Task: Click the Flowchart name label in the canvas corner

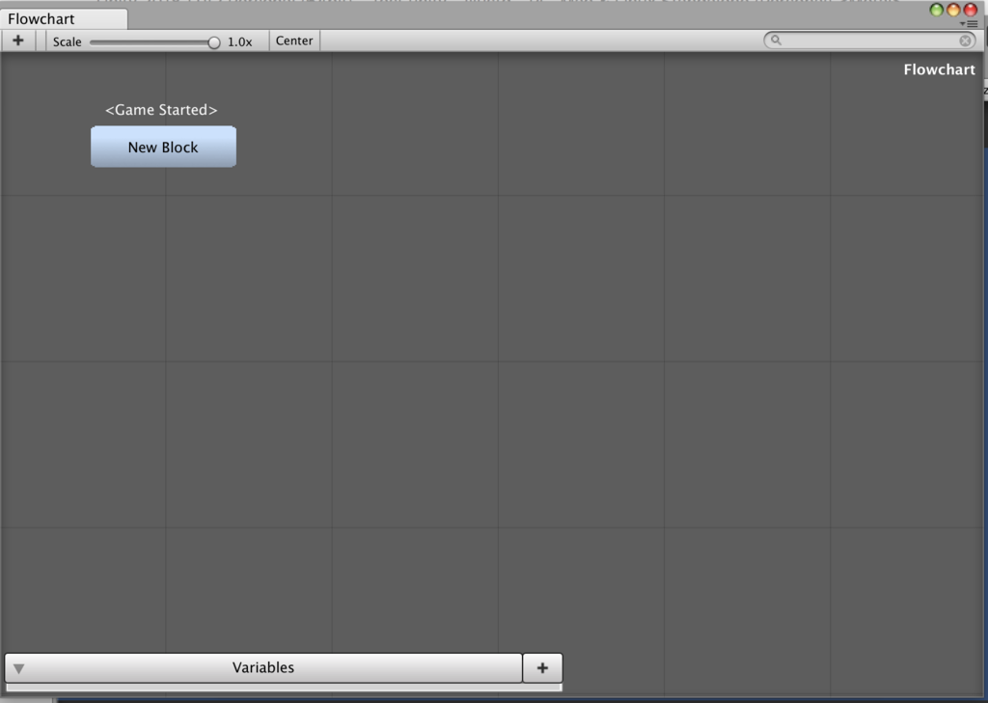Action: [x=939, y=69]
